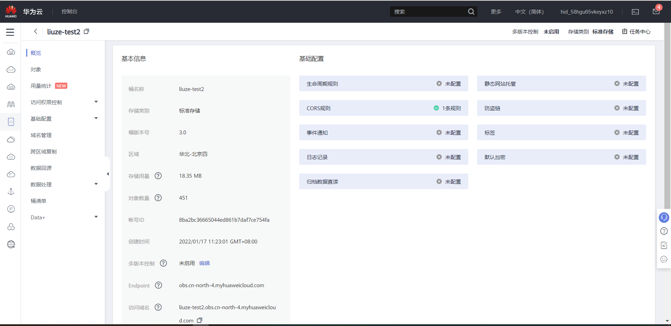Open the floating help question icon

[664, 231]
